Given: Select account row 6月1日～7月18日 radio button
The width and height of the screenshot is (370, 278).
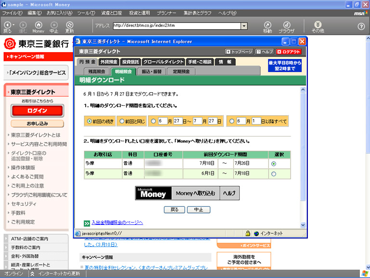Looking at the screenshot, I should click(274, 174).
